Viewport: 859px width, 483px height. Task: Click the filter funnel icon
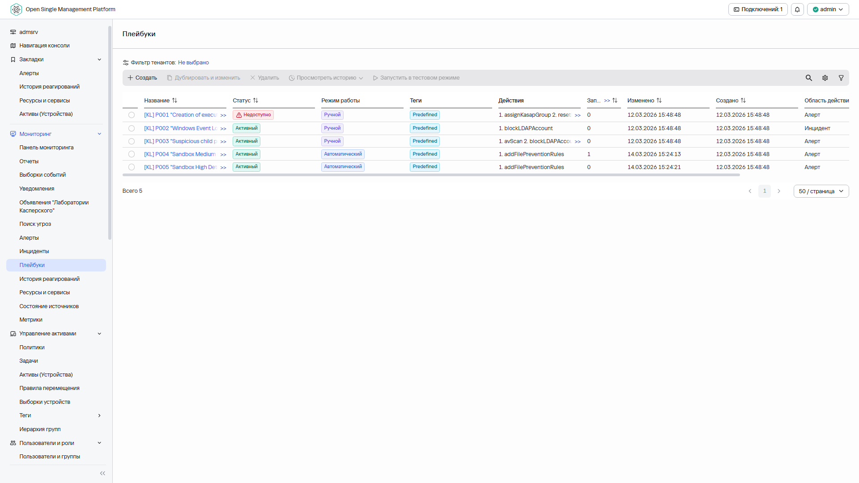tap(841, 78)
